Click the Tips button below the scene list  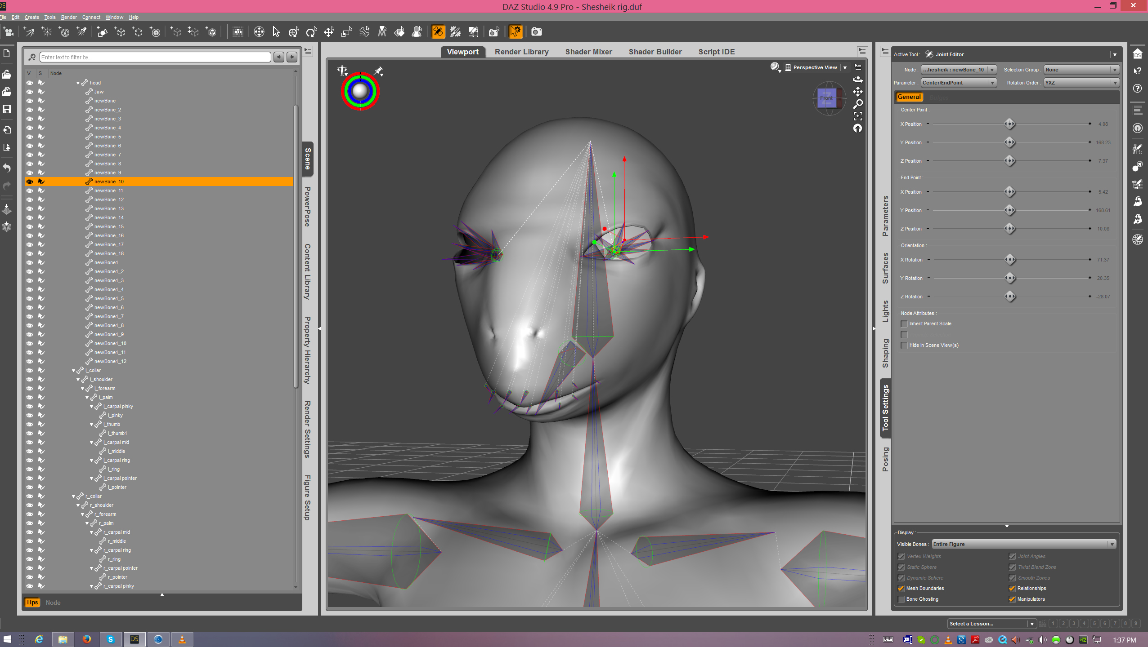click(32, 603)
